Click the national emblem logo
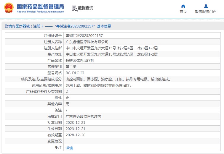The width and height of the screenshot is (224, 154). [9, 8]
